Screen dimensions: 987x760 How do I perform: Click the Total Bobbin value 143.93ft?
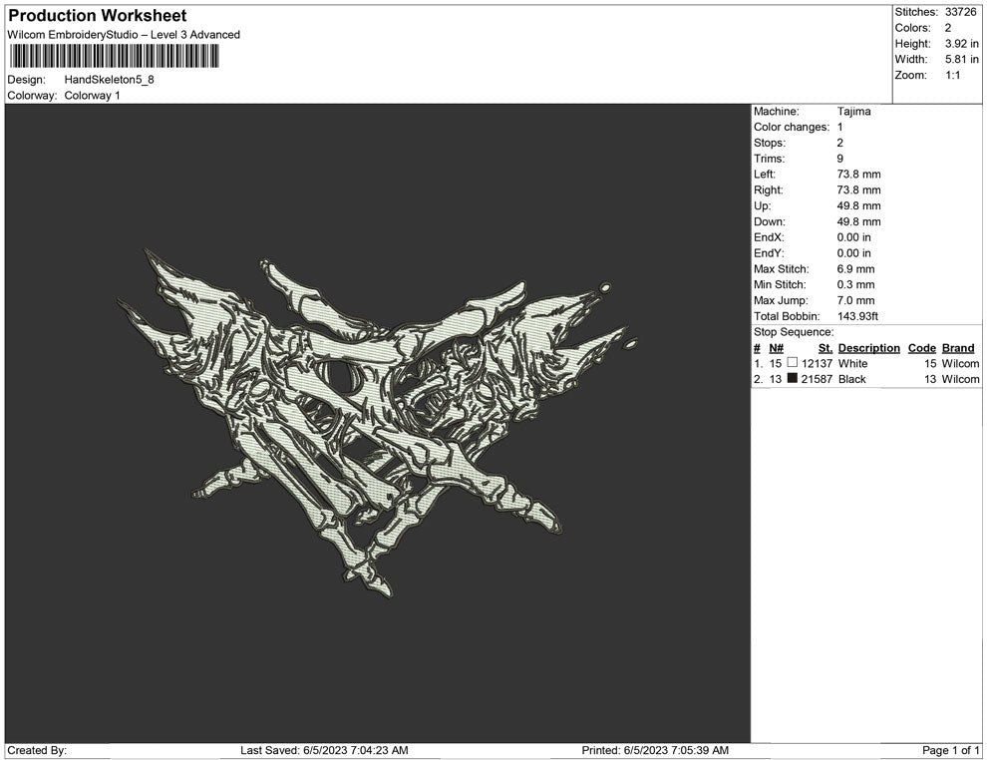(857, 317)
